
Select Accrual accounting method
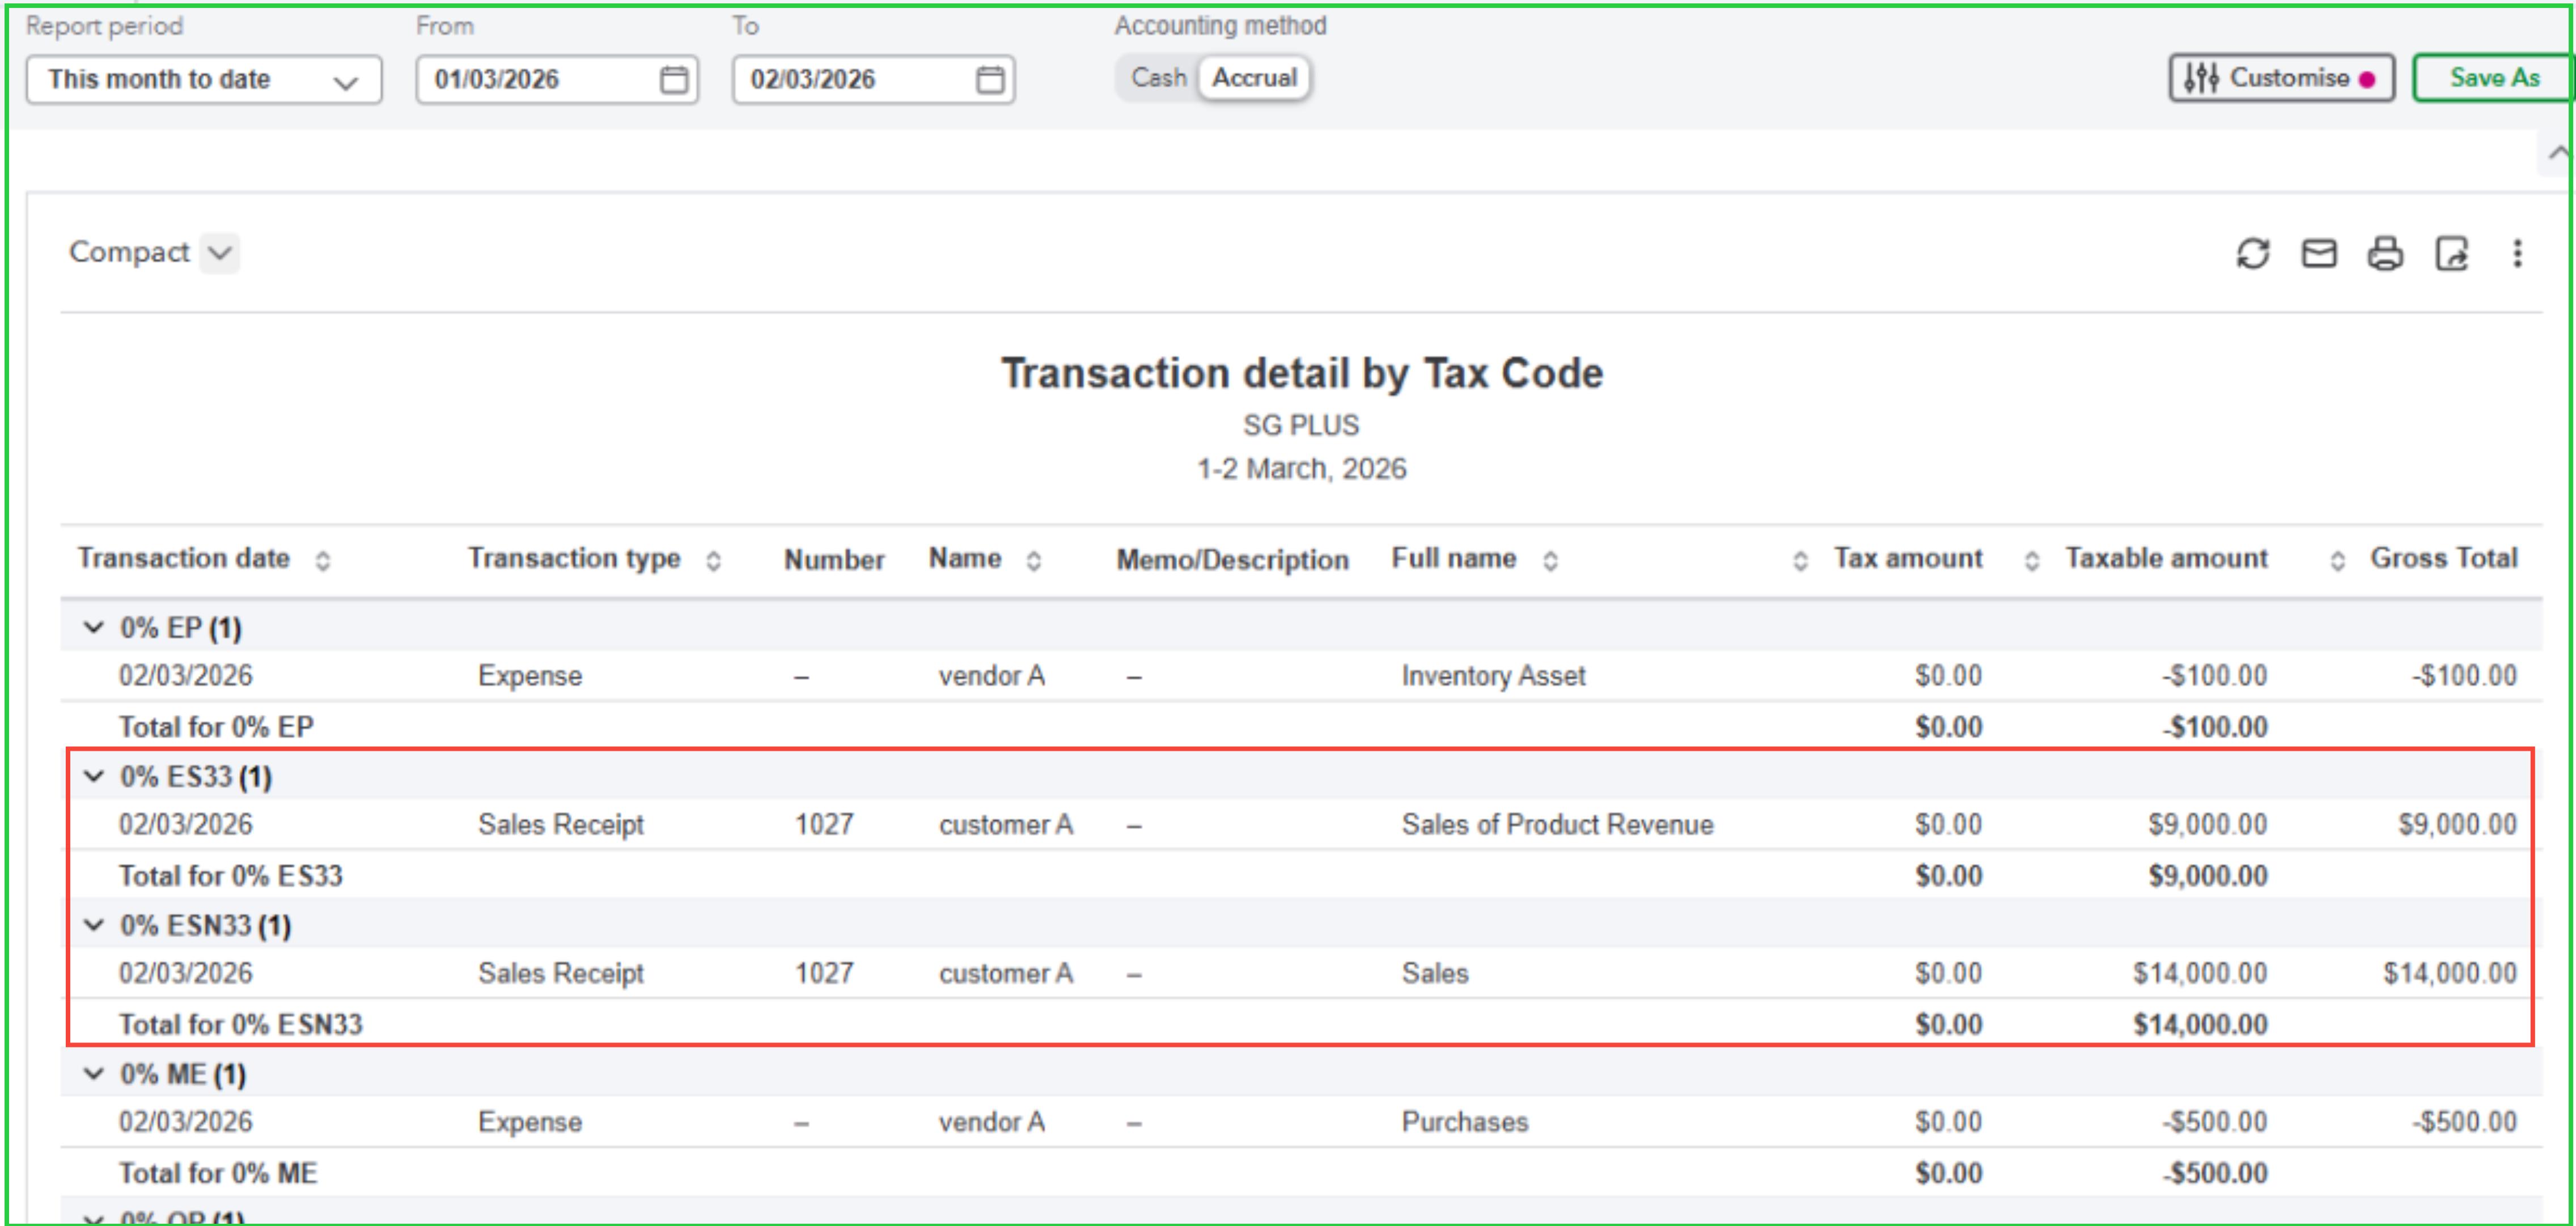1254,78
